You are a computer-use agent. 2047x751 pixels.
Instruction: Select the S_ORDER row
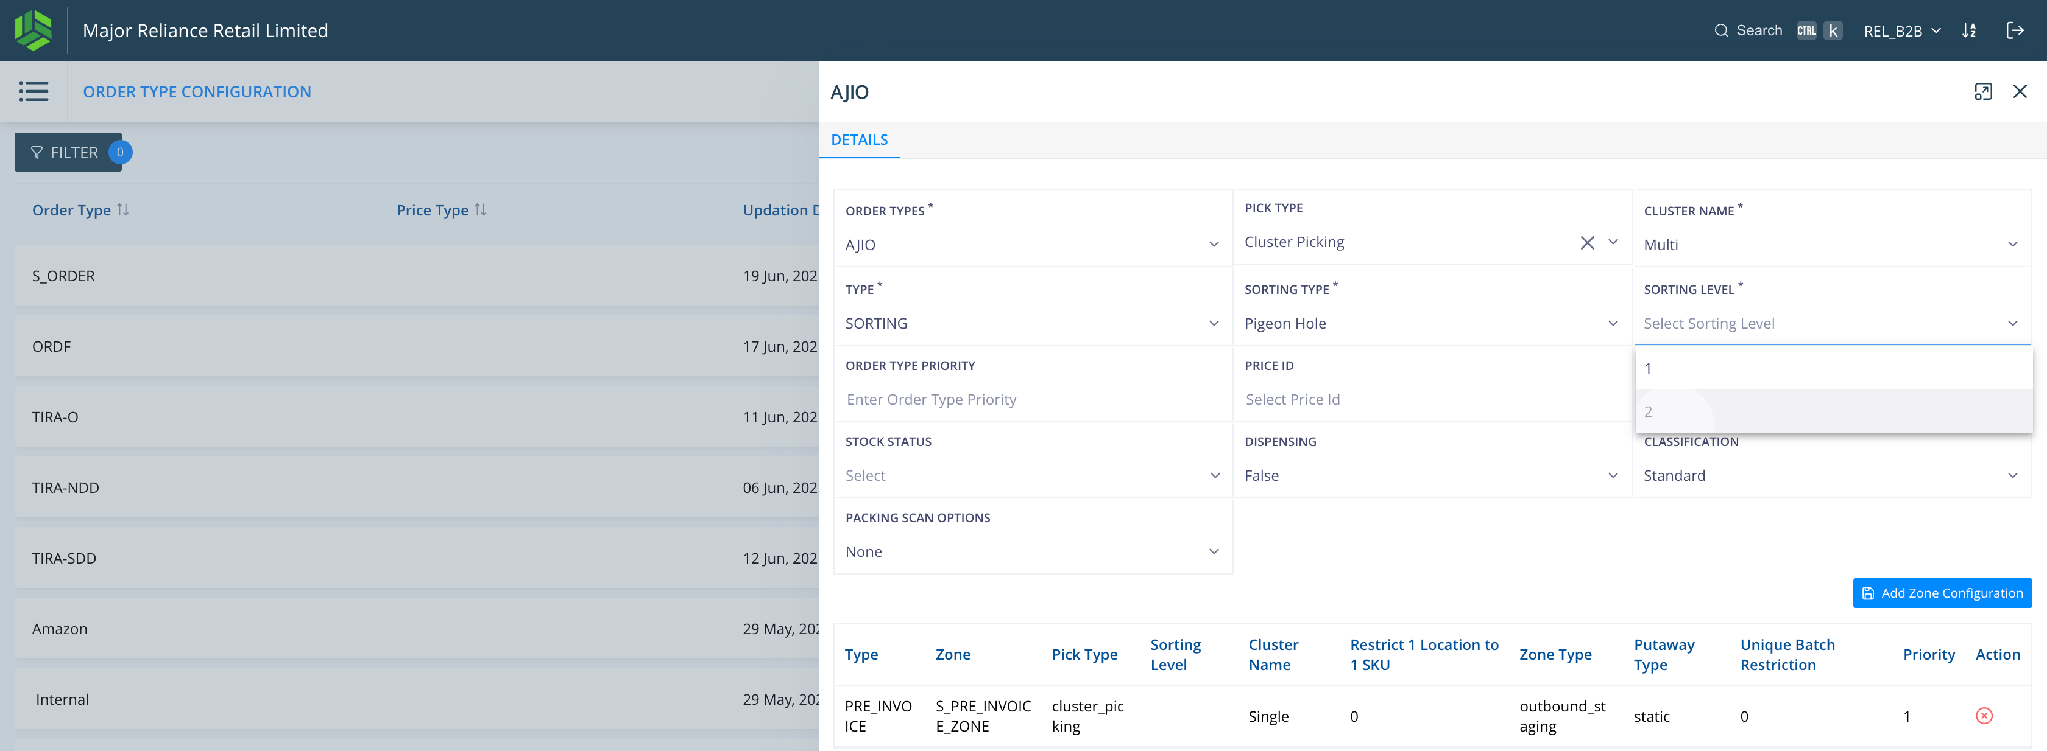coord(416,276)
